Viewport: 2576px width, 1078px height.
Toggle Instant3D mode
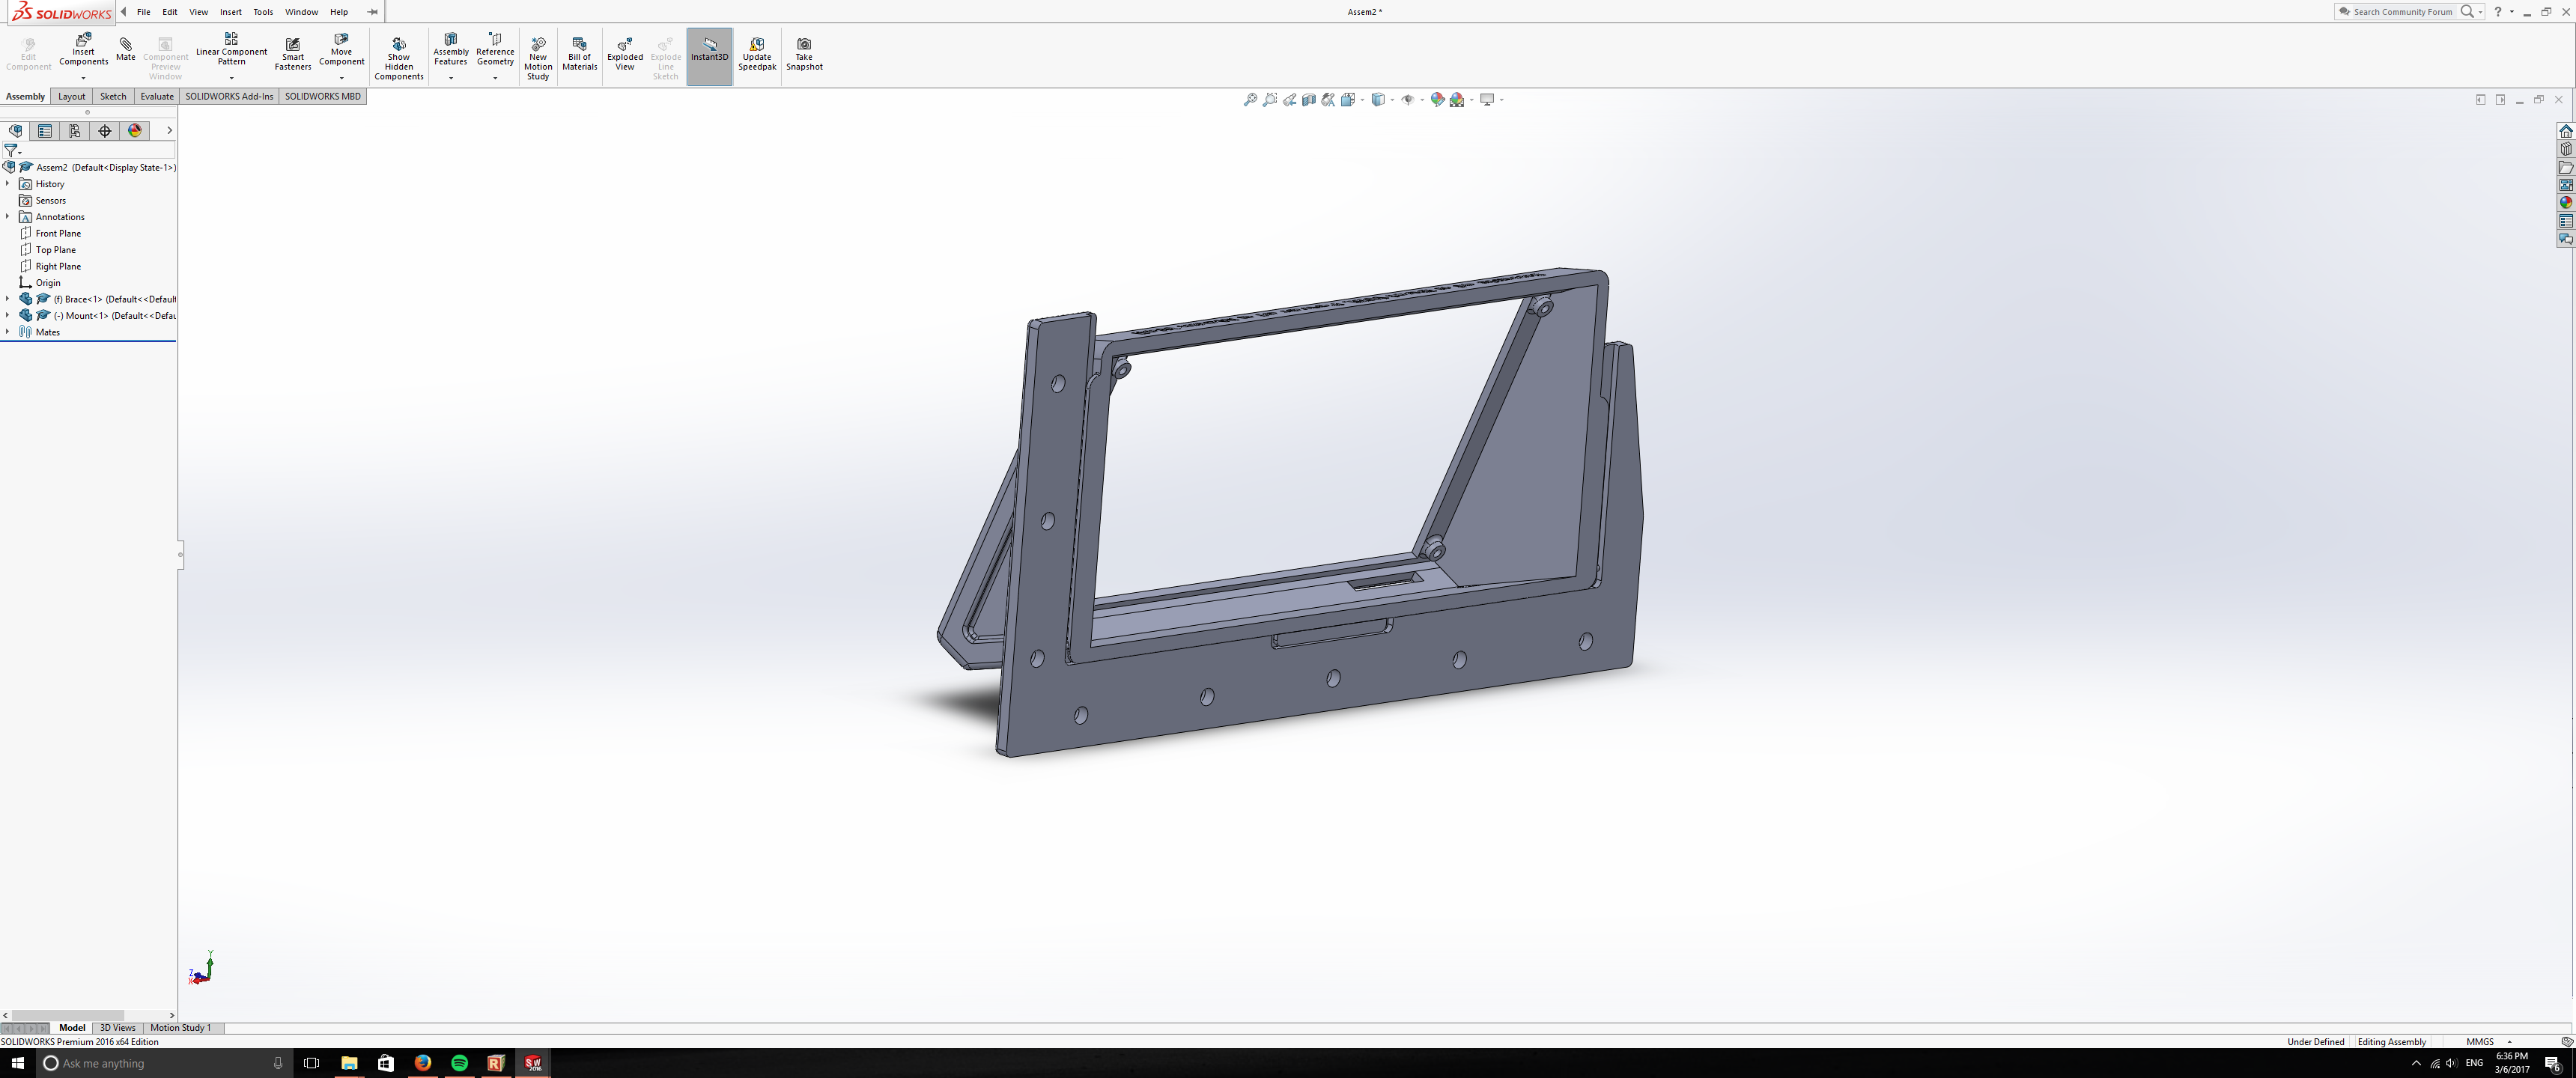710,56
